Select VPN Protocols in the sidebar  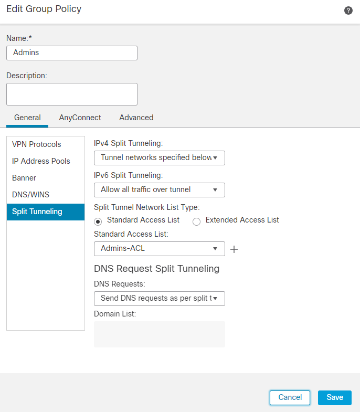37,144
